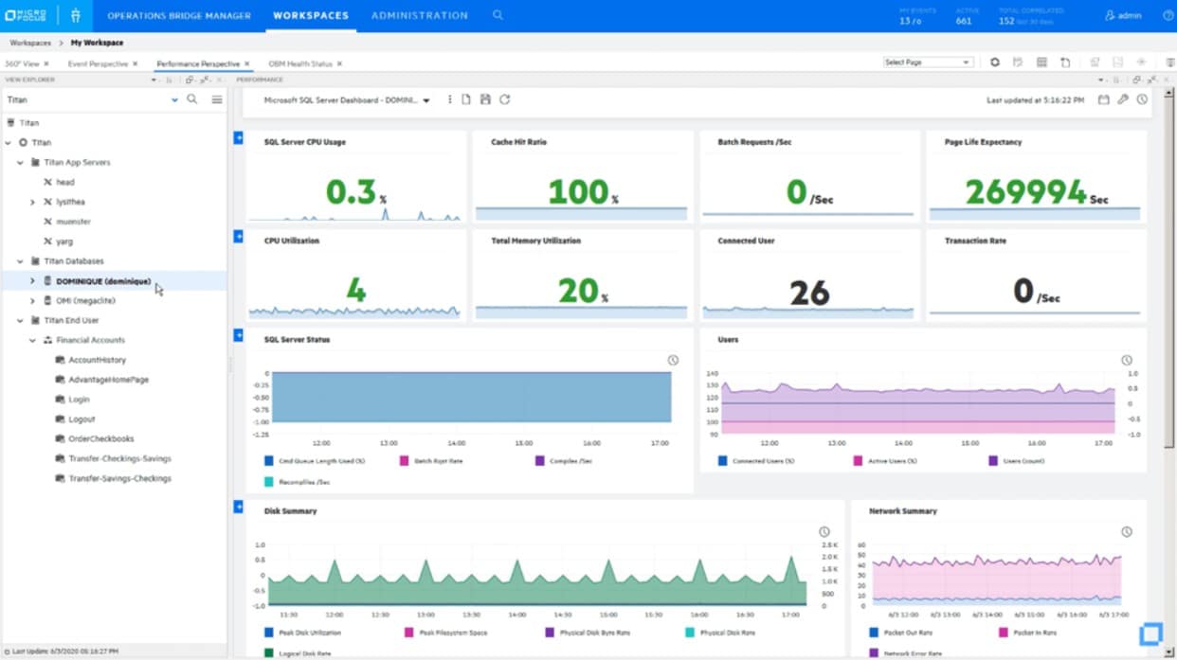The width and height of the screenshot is (1177, 660).
Task: Click the blue plus beside SQL Server CPU Usage
Action: click(x=239, y=138)
